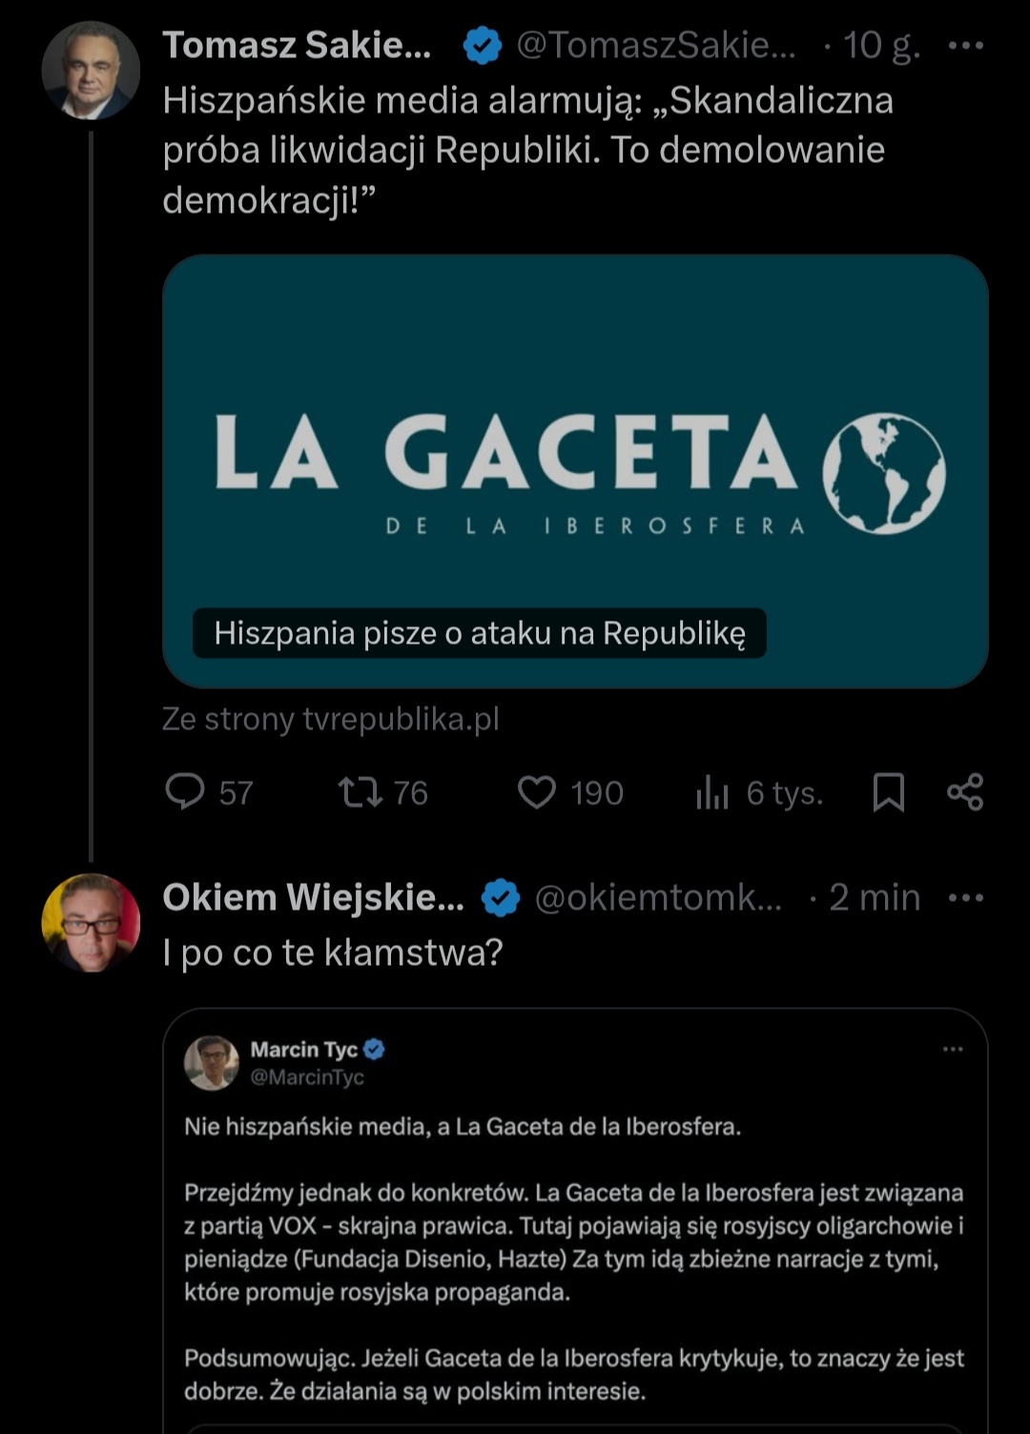Open the tvrepublika.pl source link
This screenshot has width=1030, height=1434.
tap(331, 719)
